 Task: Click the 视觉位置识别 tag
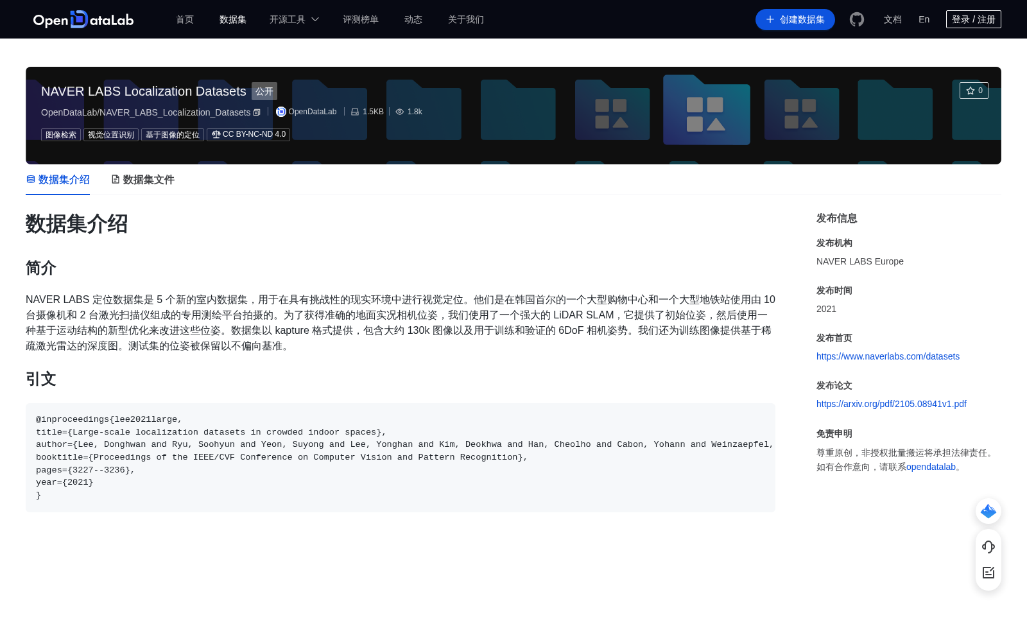[x=111, y=135]
